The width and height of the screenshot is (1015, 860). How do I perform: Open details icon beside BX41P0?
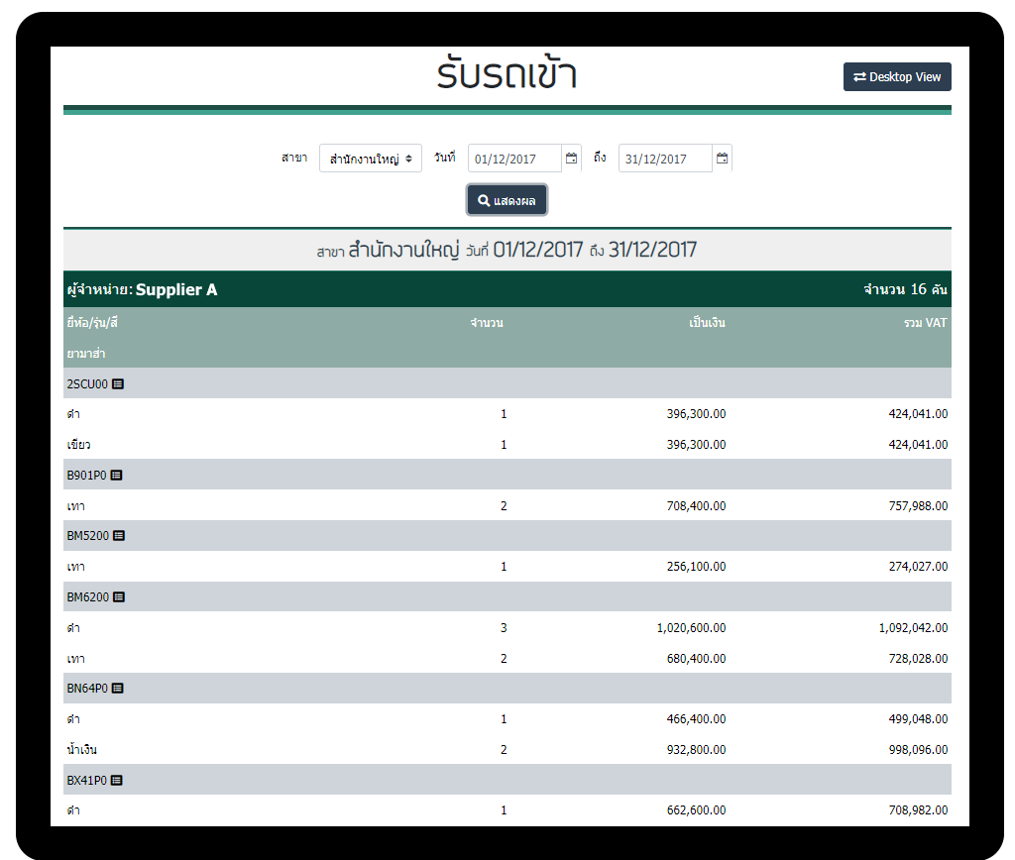pos(117,780)
